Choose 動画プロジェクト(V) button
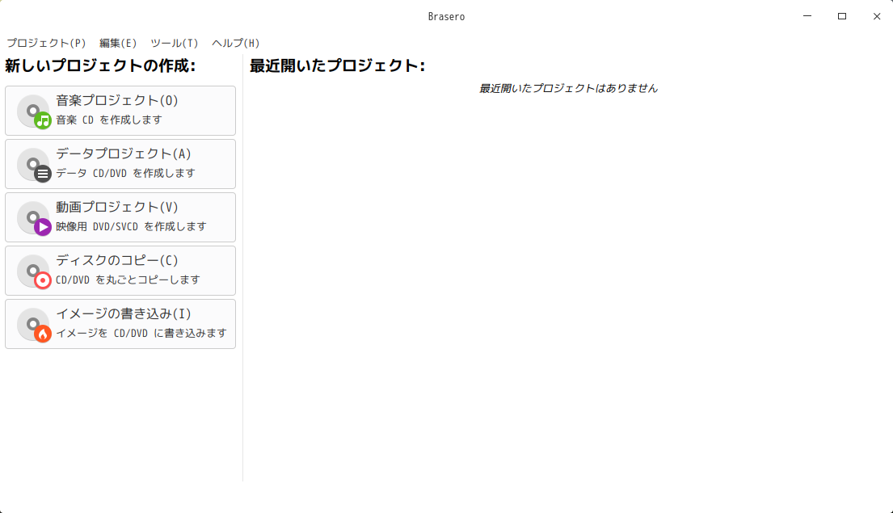 point(120,217)
